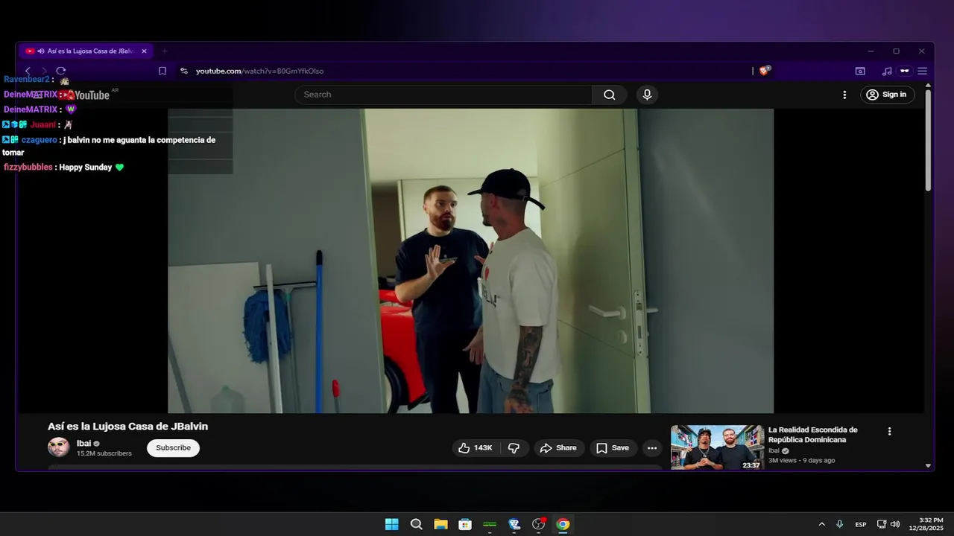Click czaguero's chat message about j balvin

pyautogui.click(x=109, y=146)
